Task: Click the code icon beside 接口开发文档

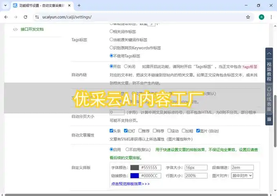Action: pyautogui.click(x=15, y=29)
